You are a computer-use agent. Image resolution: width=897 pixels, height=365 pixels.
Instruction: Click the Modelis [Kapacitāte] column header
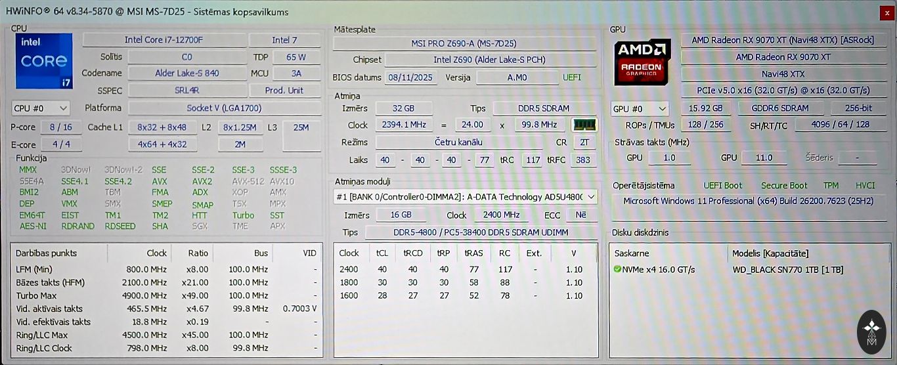[770, 253]
